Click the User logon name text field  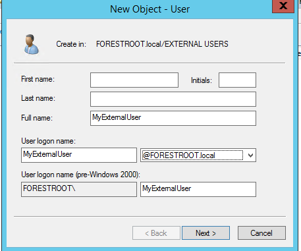pos(79,155)
